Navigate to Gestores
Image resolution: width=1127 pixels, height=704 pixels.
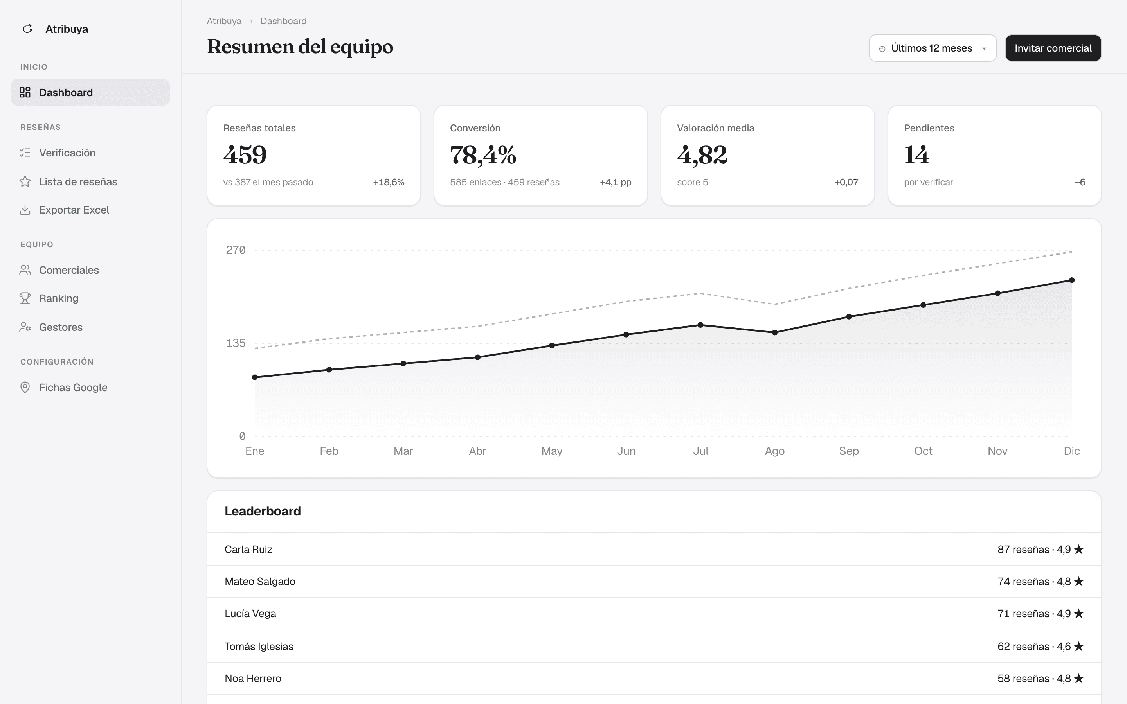tap(90, 327)
